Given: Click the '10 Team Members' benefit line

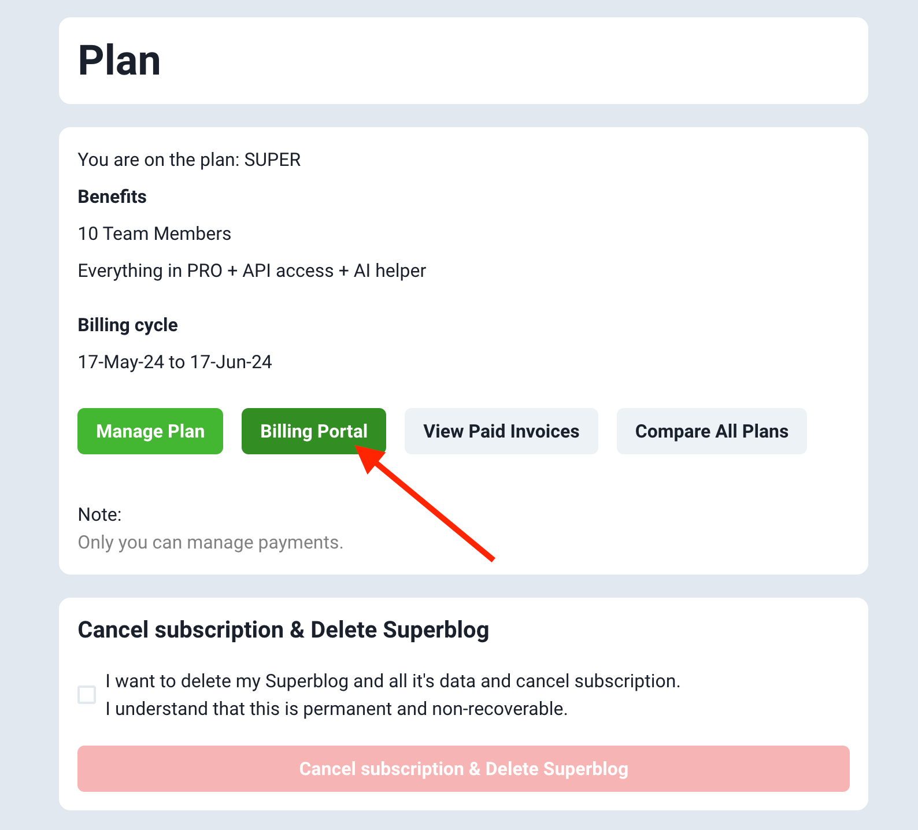Looking at the screenshot, I should point(154,234).
